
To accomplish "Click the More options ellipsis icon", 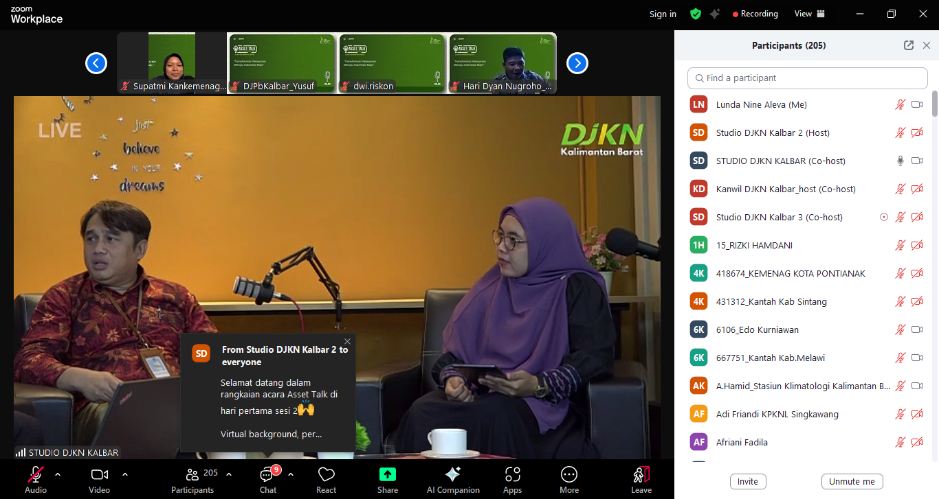I will click(568, 475).
